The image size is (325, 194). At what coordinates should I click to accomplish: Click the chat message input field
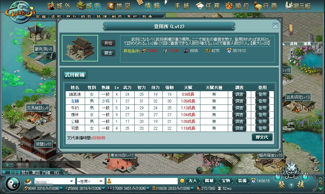click(142, 181)
